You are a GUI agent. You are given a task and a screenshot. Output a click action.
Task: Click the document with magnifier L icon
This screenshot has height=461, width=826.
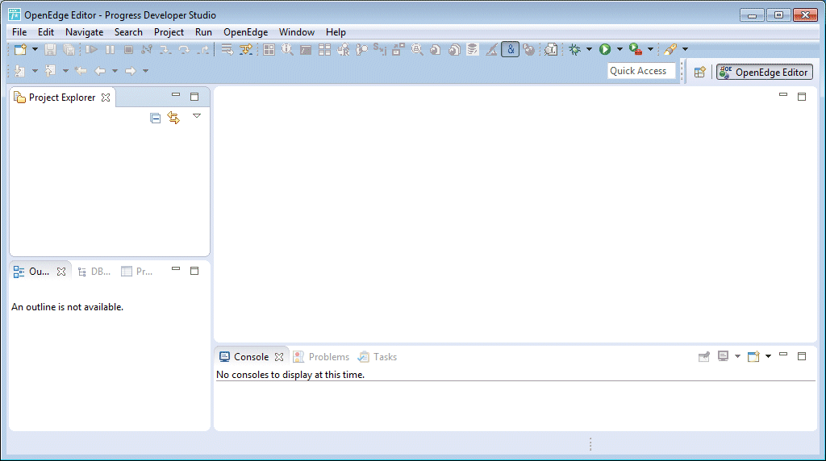(x=551, y=49)
